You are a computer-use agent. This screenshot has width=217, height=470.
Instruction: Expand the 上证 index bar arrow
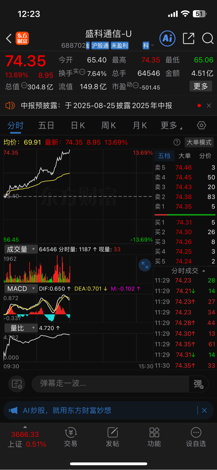25,427
